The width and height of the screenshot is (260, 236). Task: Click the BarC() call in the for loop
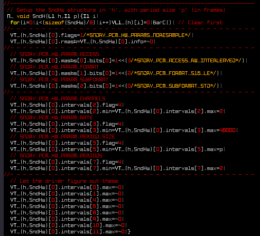pyautogui.click(x=162, y=23)
